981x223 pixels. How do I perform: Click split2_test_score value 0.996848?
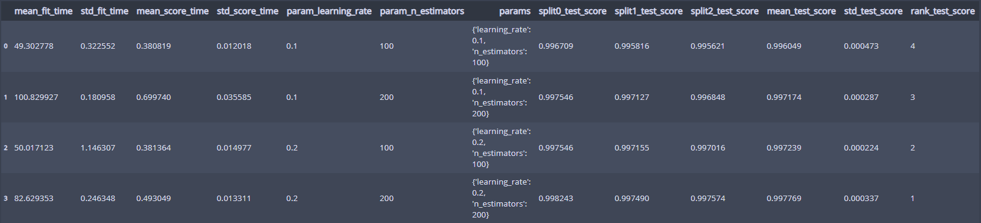click(x=708, y=97)
